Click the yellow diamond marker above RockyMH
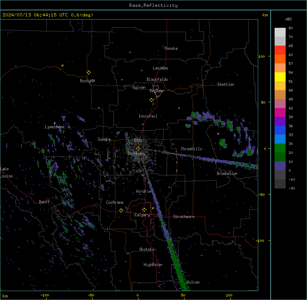Viewport: 307px width, 300px height. pos(89,73)
